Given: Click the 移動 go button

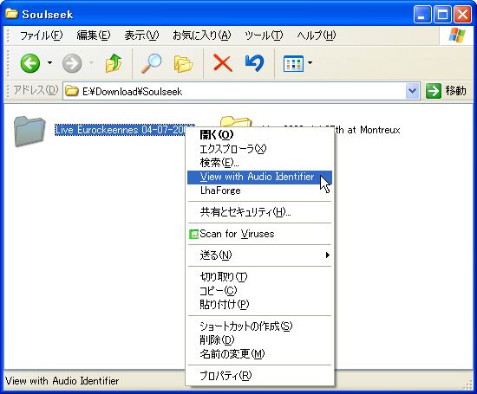Looking at the screenshot, I should (x=447, y=91).
